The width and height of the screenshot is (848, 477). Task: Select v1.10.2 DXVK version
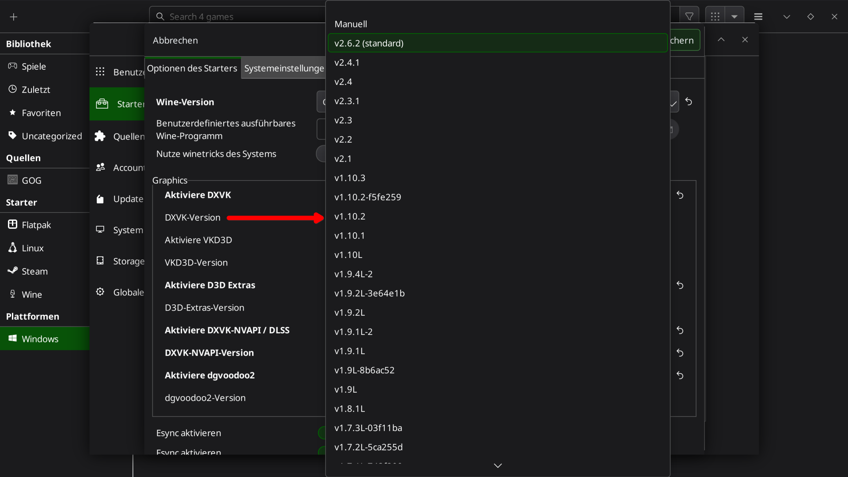click(x=350, y=216)
